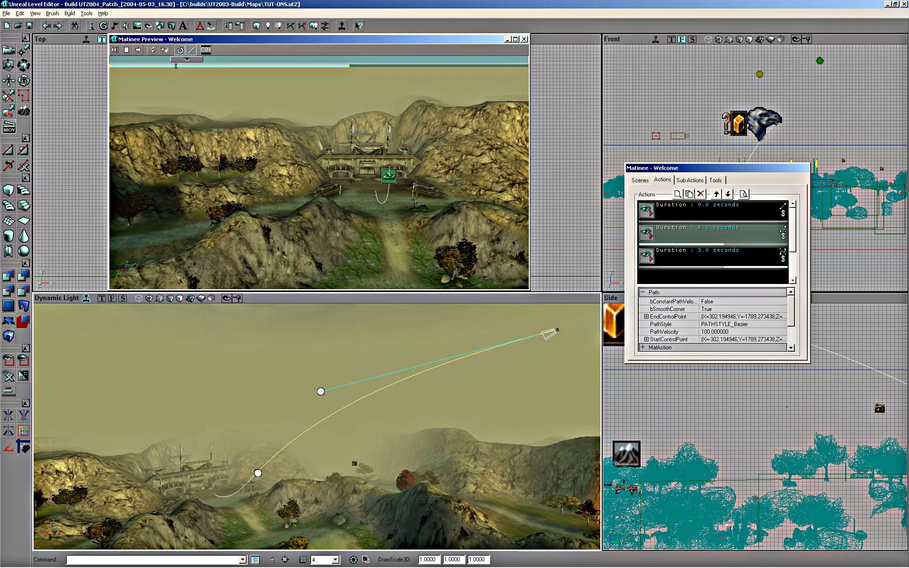This screenshot has height=568, width=909.
Task: Switch to Sub Actions tab in Matinee
Action: click(x=689, y=180)
